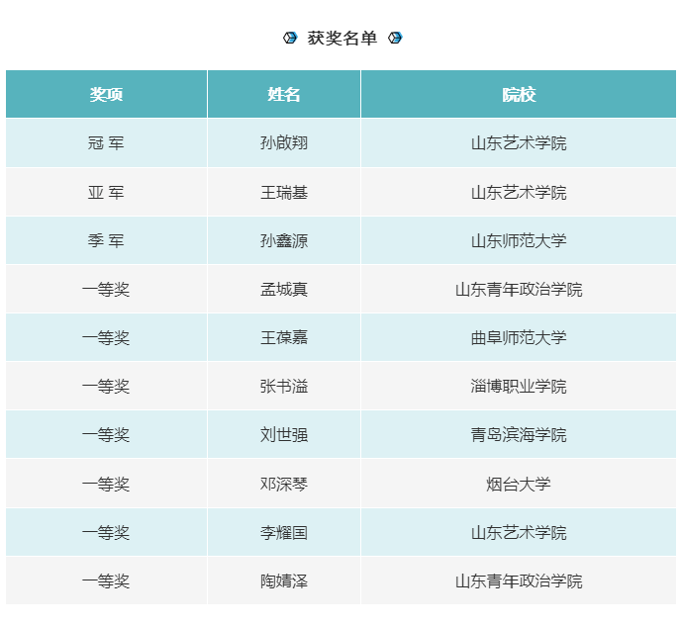Click the 冠军 award cell
The width and height of the screenshot is (681, 624).
(106, 143)
